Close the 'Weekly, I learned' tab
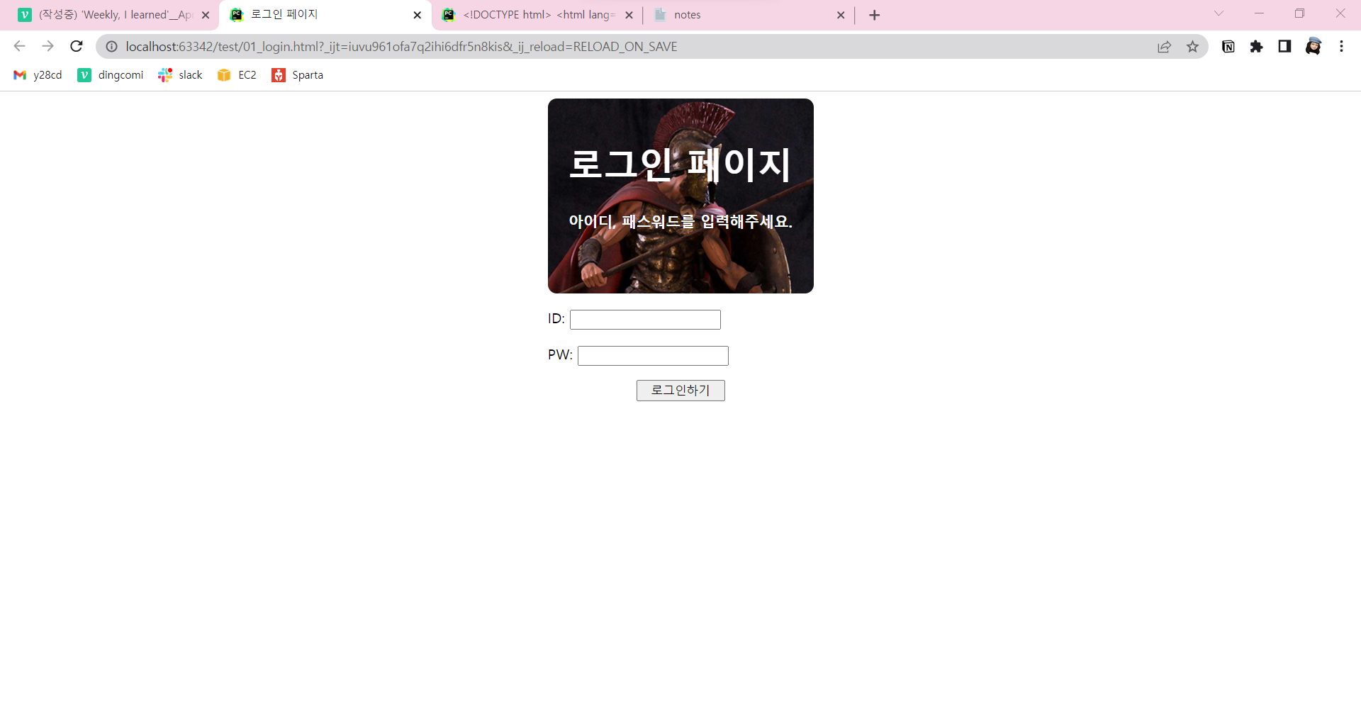1361x723 pixels. 206,15
